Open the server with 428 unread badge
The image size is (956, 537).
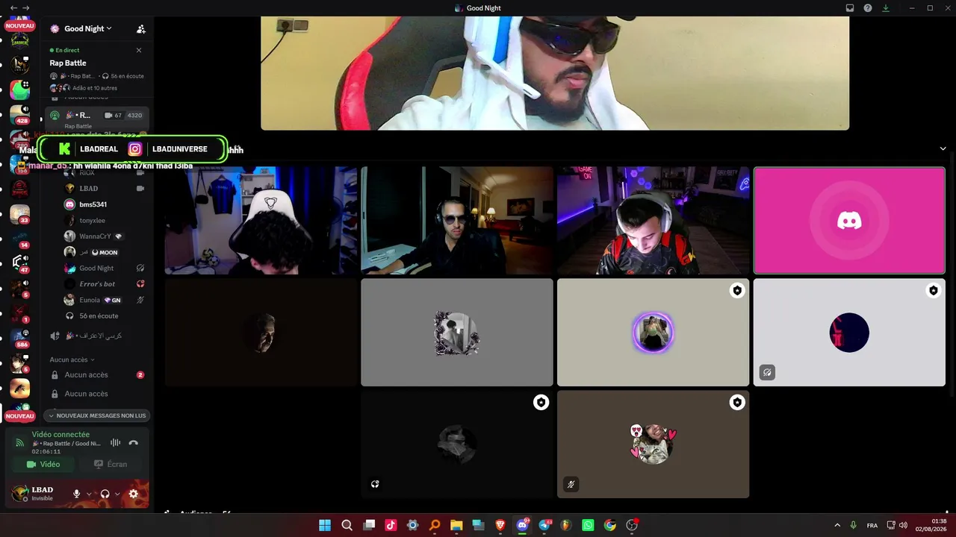pyautogui.click(x=20, y=114)
